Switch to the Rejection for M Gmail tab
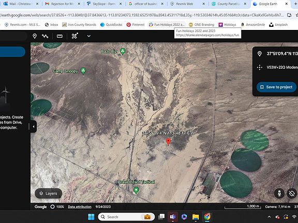Viewport: 298px width, 223px height. [x=63, y=4]
